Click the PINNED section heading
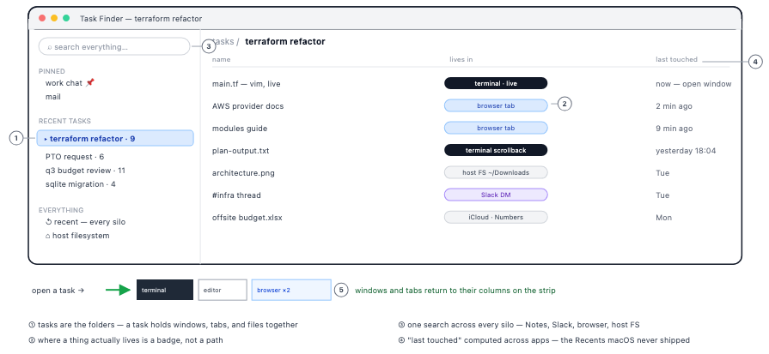769x354 pixels. 52,71
